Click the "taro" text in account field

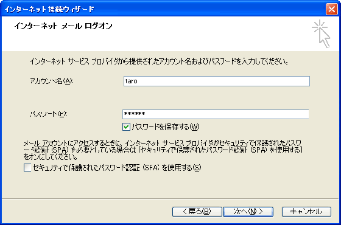coord(132,81)
